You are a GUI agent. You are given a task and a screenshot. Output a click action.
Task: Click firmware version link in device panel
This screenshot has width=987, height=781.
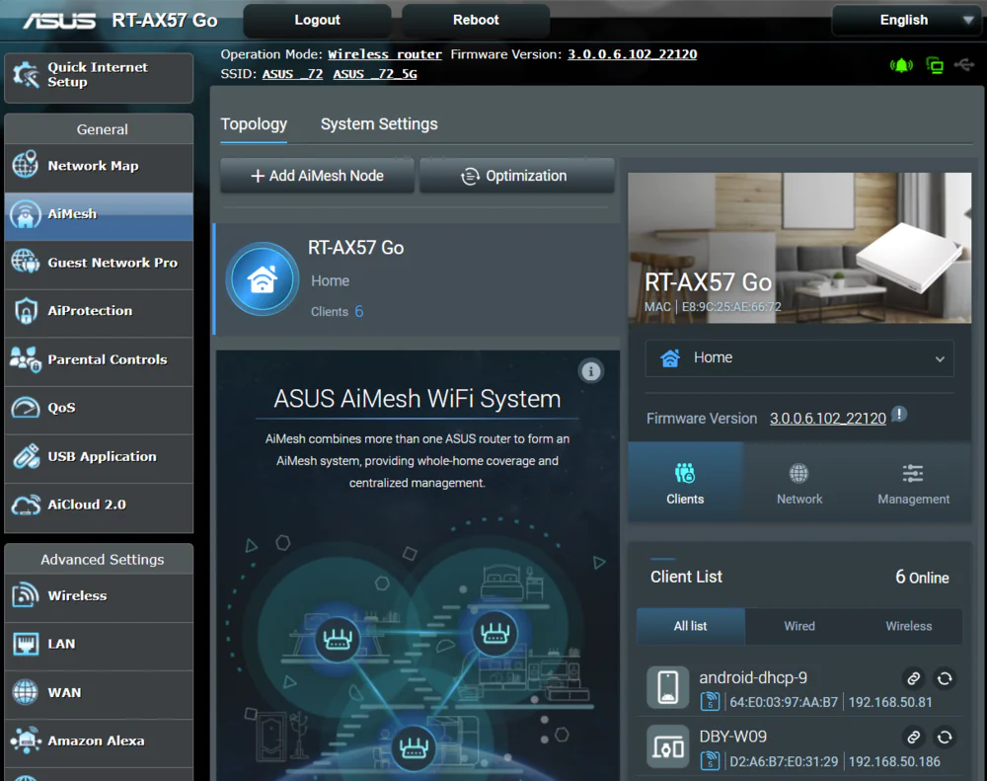click(828, 419)
